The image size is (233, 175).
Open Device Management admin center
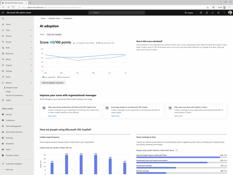tap(14, 126)
